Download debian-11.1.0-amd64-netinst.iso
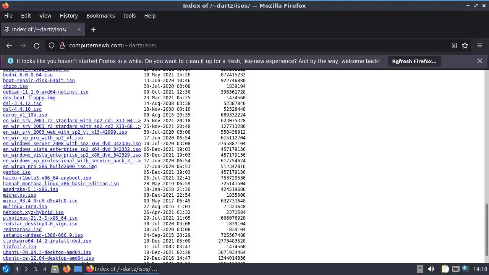The image size is (489, 275). 46,92
